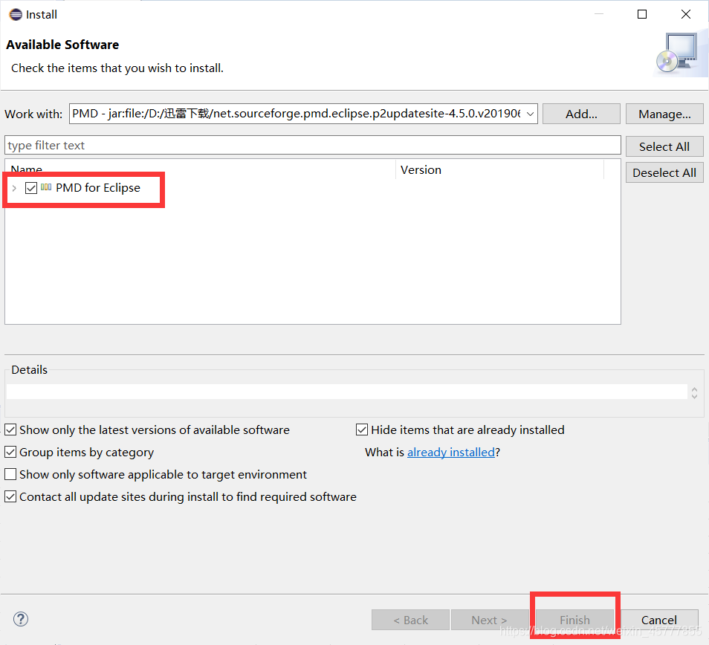Click the Back button
The width and height of the screenshot is (709, 645).
410,620
